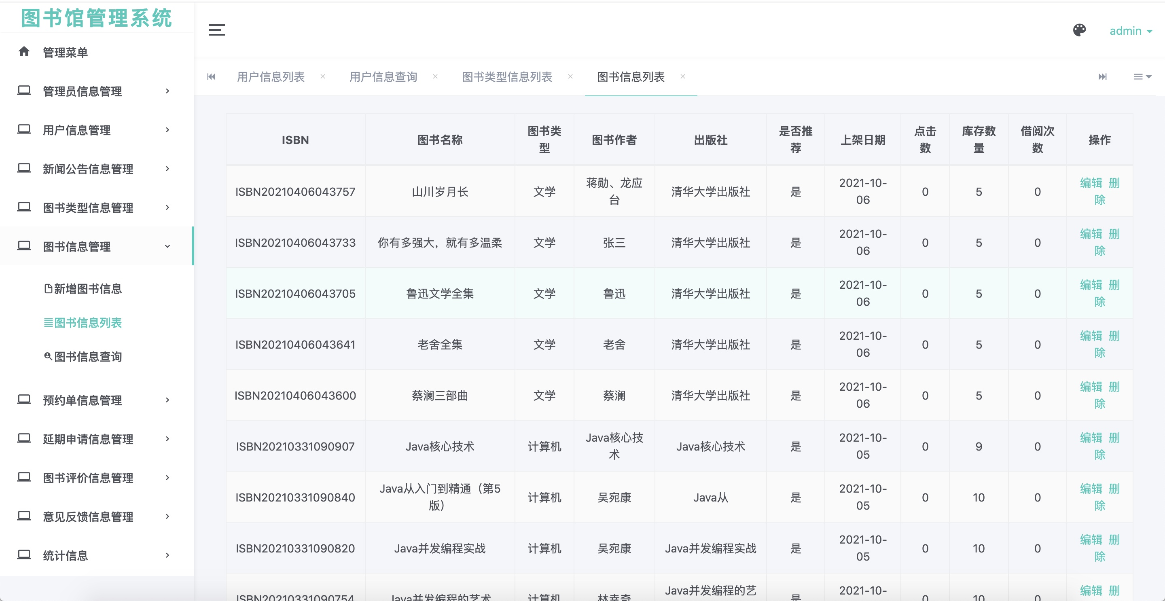This screenshot has width=1165, height=601.
Task: Click the monitor icon for 图书类型信息管理
Action: [24, 207]
